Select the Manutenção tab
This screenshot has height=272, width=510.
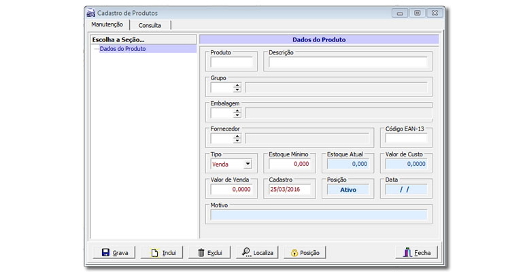click(x=107, y=24)
